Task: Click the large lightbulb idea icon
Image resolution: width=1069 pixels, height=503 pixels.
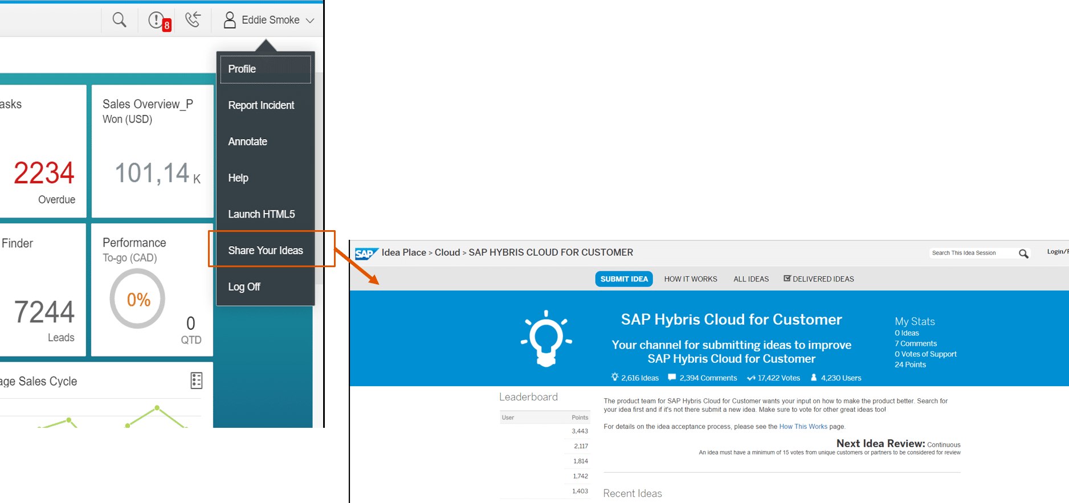Action: point(546,338)
